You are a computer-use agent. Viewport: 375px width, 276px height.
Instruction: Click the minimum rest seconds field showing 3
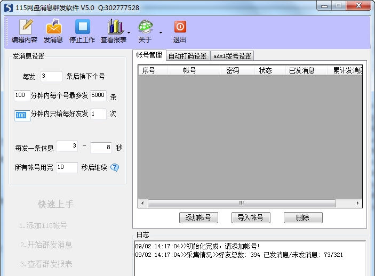[67, 146]
